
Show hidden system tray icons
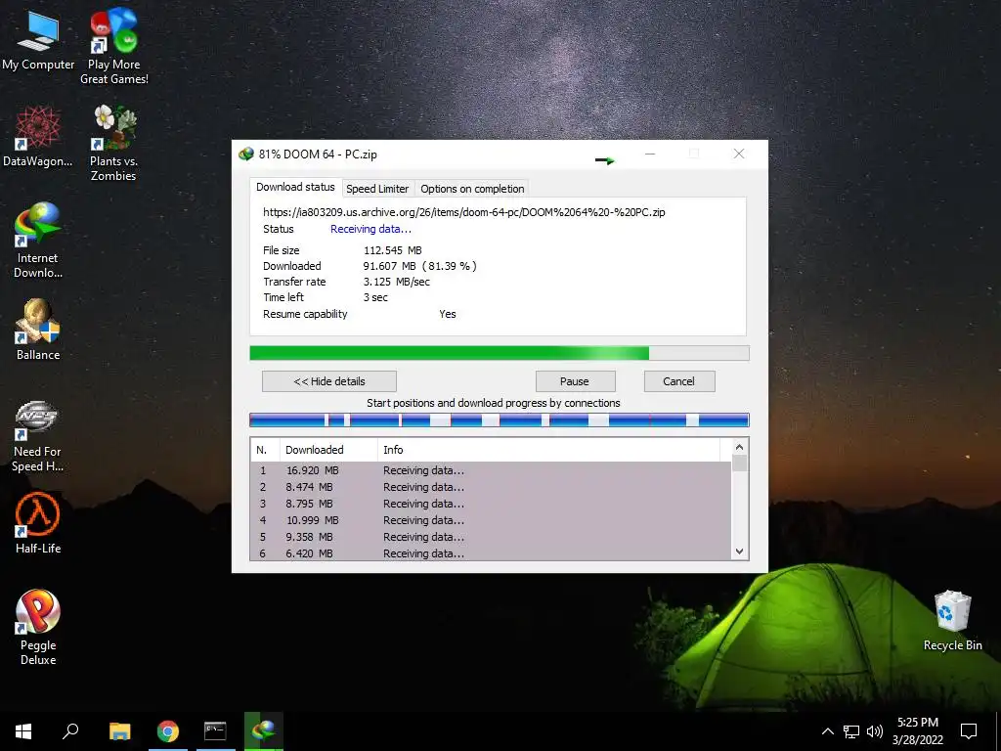coord(827,731)
